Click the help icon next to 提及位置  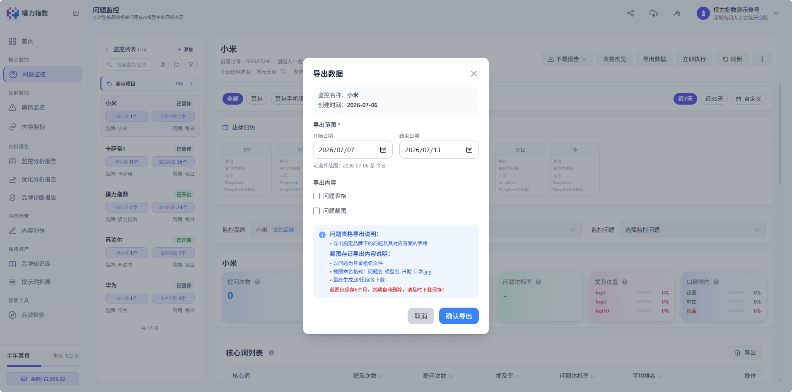625,282
